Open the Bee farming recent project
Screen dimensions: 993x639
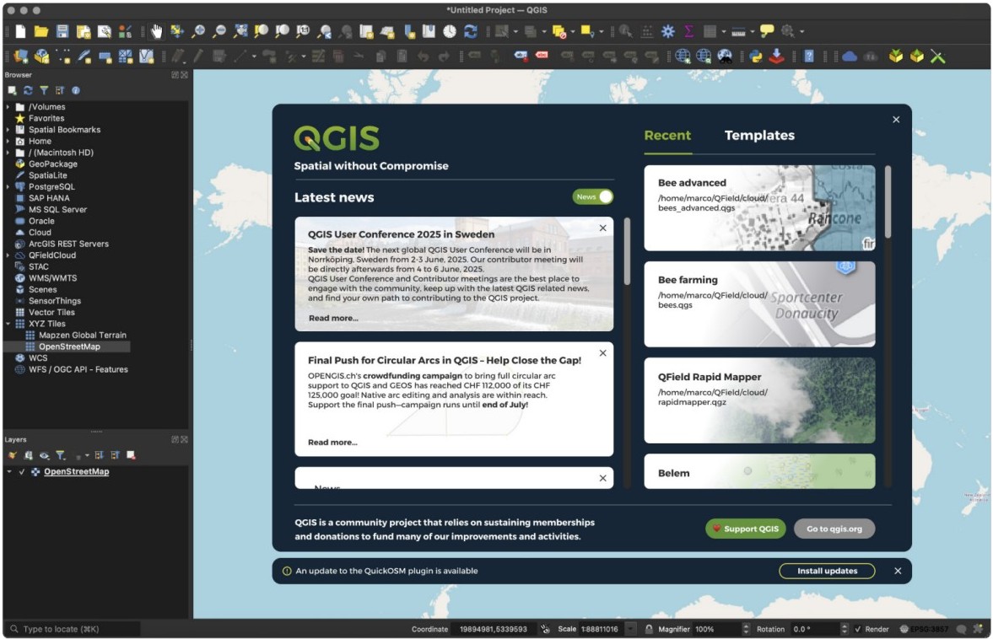[x=759, y=304]
